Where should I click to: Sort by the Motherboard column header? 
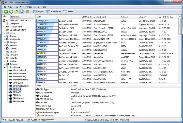(x=106, y=17)
